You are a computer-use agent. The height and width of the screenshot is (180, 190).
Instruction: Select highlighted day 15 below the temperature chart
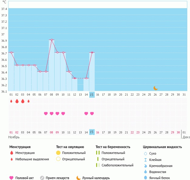pyautogui.click(x=92, y=95)
